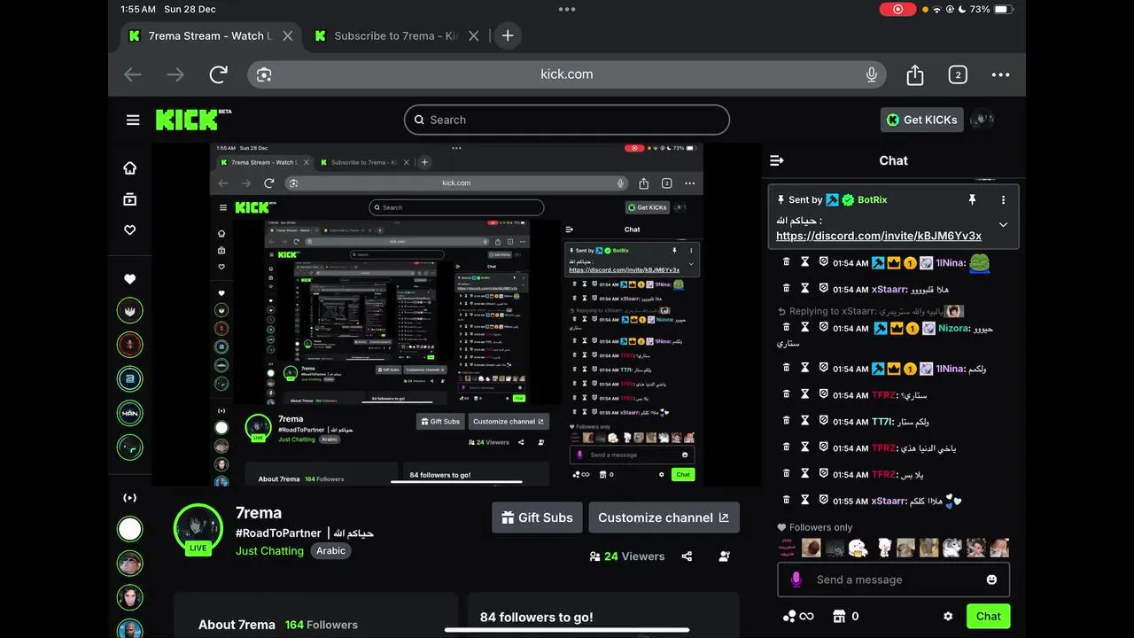Send the message with the green Chat button
The height and width of the screenshot is (638, 1134).
click(988, 616)
